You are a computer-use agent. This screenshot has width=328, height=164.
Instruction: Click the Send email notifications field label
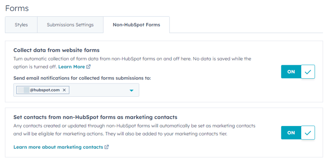click(x=82, y=78)
